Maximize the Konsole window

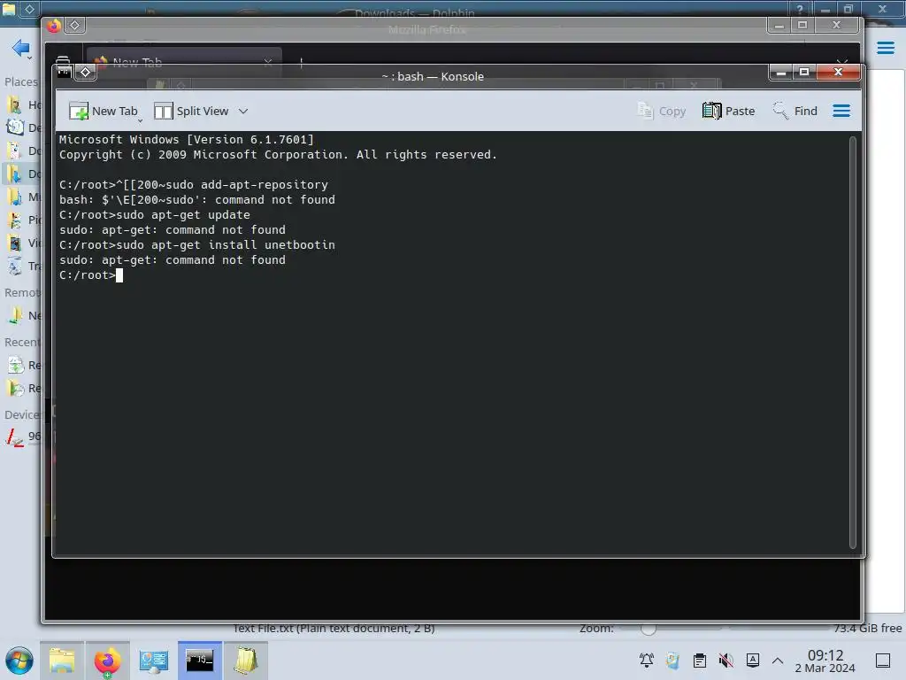pos(803,73)
